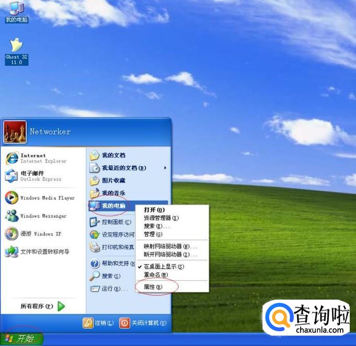Select My Computer icon in Start menu
The width and height of the screenshot is (356, 346).
click(x=94, y=206)
